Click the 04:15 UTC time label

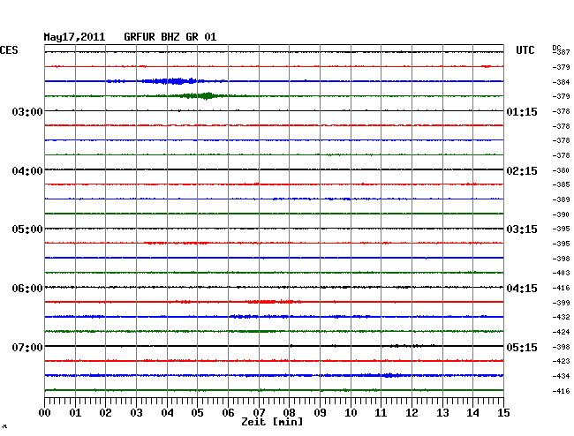[x=522, y=289]
